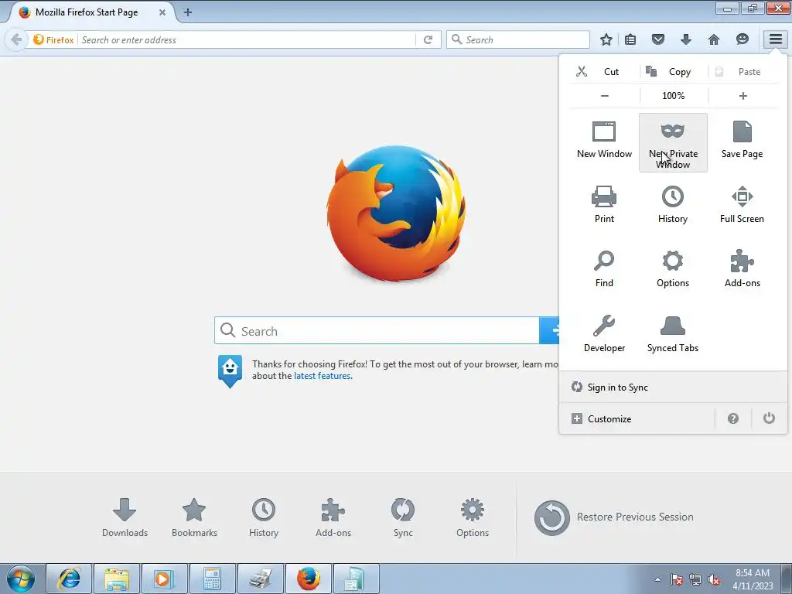The width and height of the screenshot is (792, 594).
Task: Click Paste in the edit controls
Action: 742,72
